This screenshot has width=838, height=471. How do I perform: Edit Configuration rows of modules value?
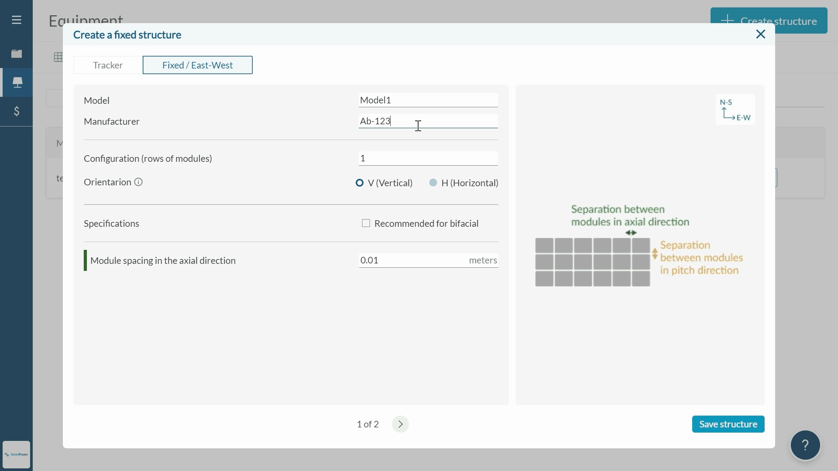click(428, 158)
